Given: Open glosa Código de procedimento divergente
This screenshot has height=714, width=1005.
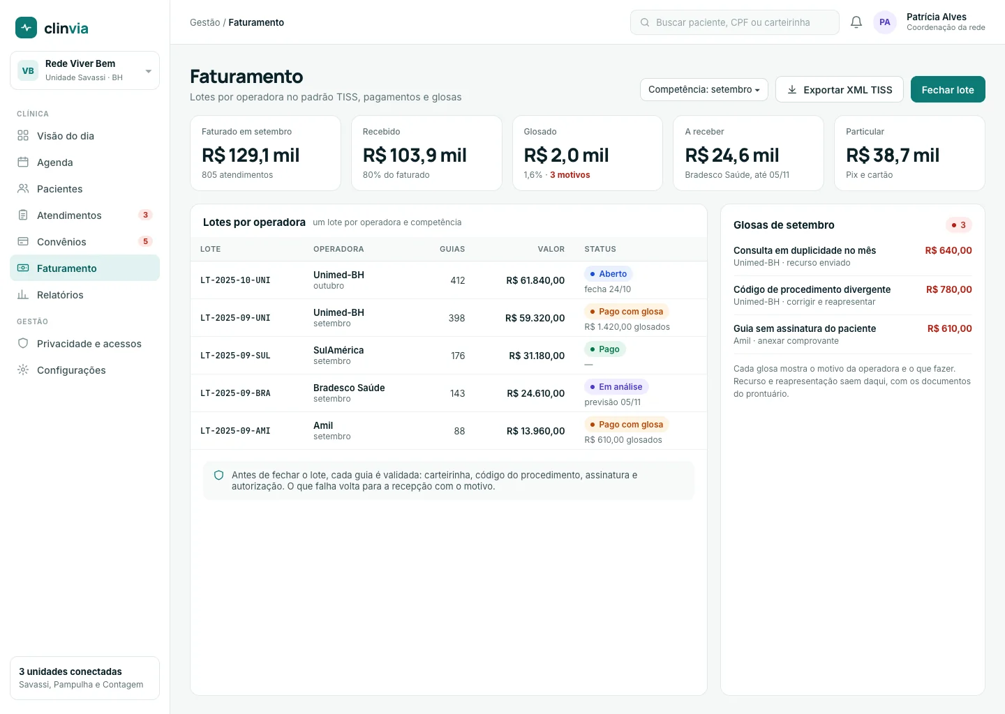Looking at the screenshot, I should [x=853, y=295].
